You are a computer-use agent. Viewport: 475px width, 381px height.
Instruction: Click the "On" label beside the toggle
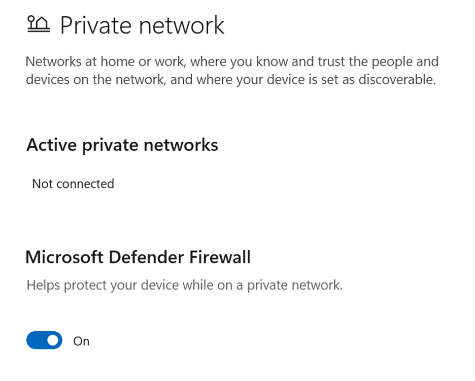click(81, 341)
